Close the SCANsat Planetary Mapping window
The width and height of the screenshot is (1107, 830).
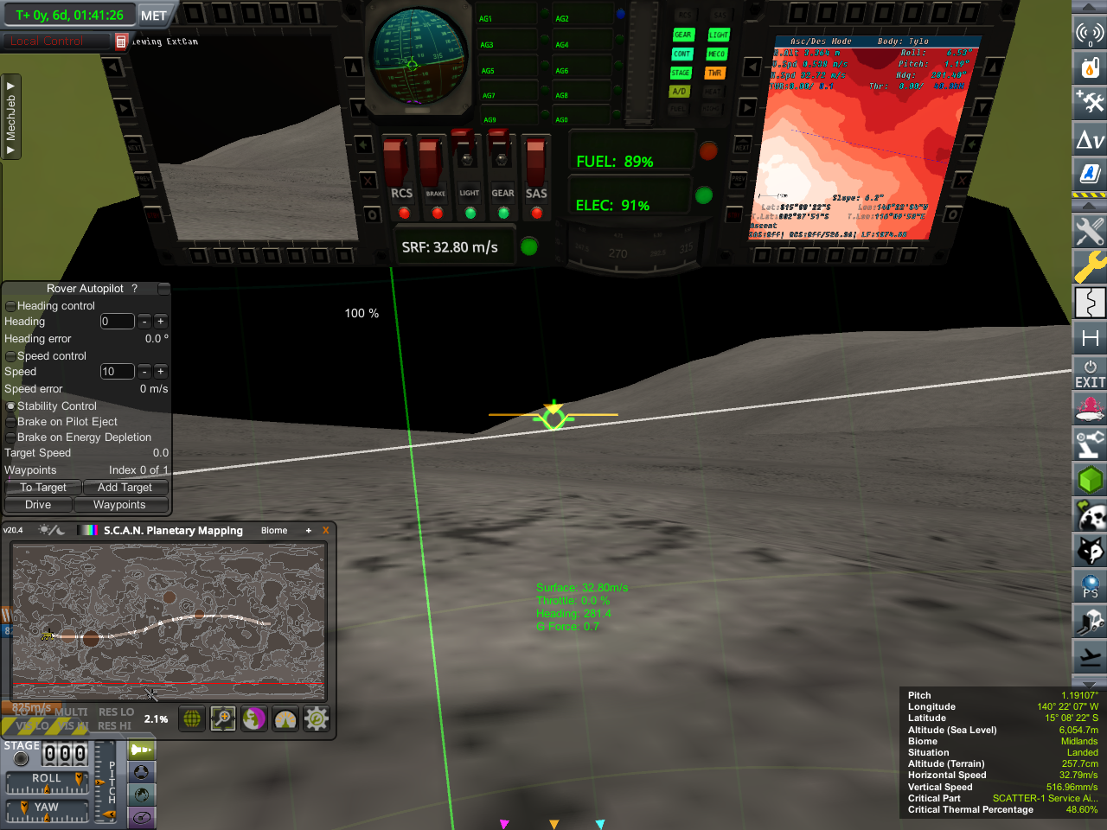[326, 530]
